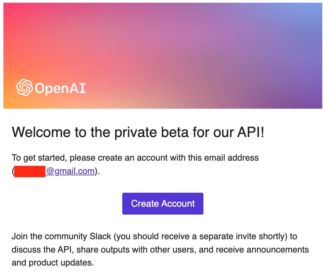The image size is (324, 272).
Task: Click the white OpenAI wordmark text
Action: click(x=60, y=89)
